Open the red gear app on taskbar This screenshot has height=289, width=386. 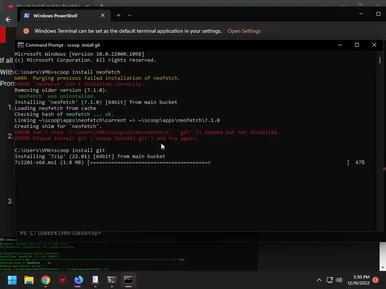click(62, 280)
